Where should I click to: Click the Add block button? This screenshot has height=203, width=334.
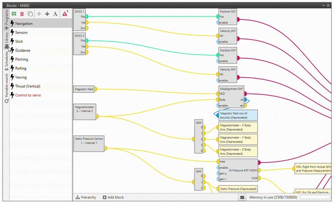[x=113, y=197]
